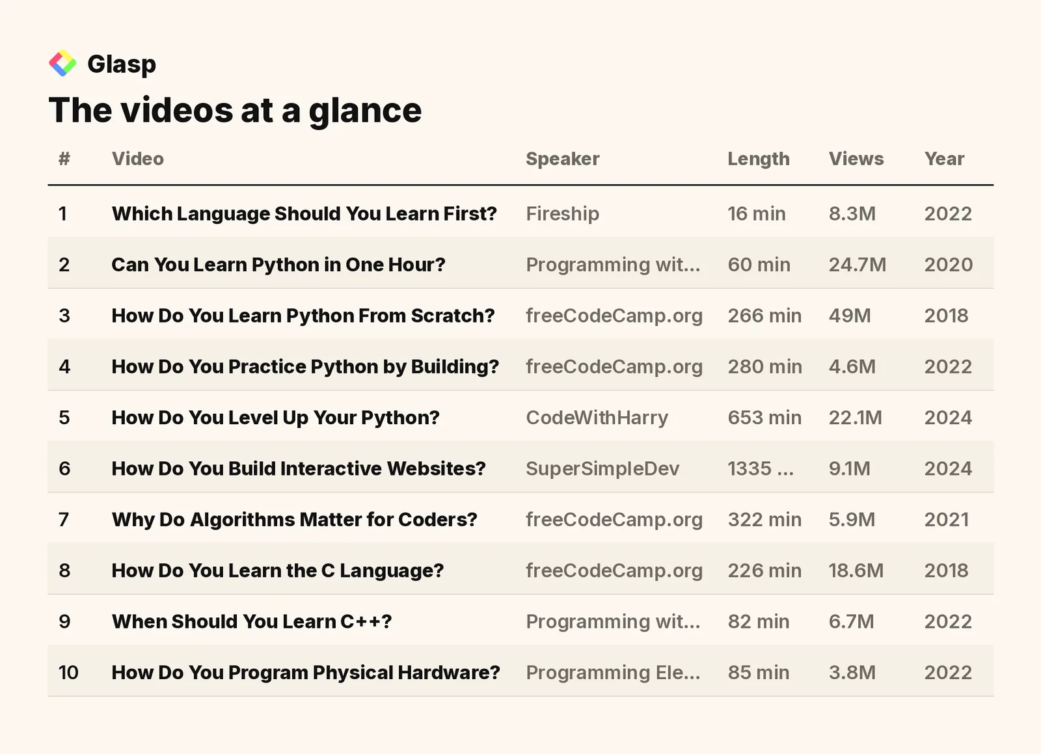Open 'How Do You Practice Python by Building?'

(x=305, y=366)
